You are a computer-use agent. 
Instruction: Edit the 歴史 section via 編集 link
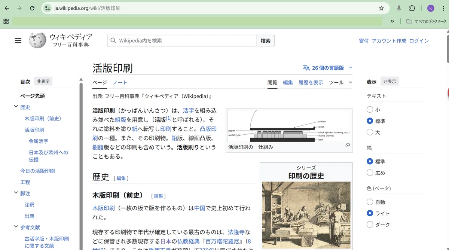(x=121, y=179)
